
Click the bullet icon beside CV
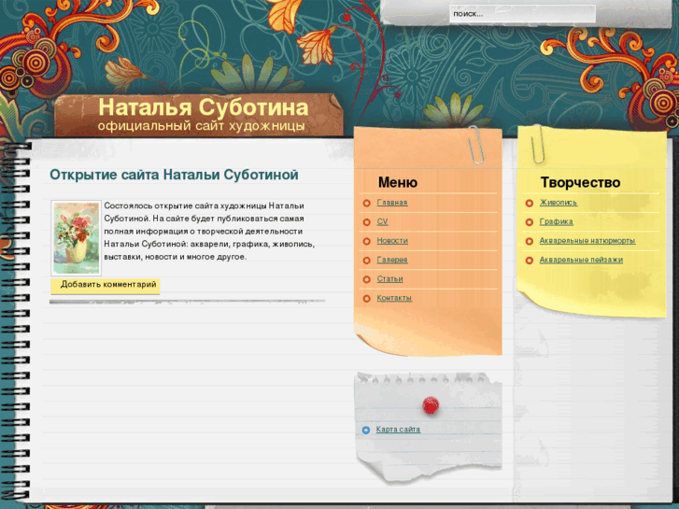click(367, 221)
